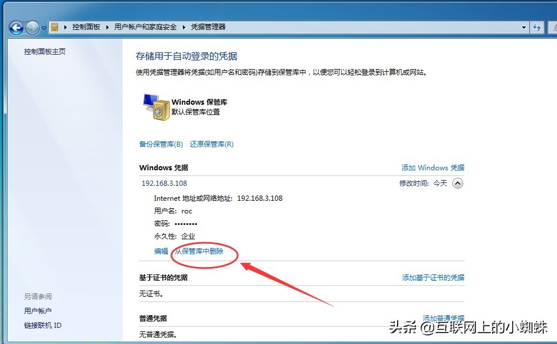The height and width of the screenshot is (344, 557).
Task: Open the recent pages dropdown beside the navigation arrows
Action: point(43,27)
